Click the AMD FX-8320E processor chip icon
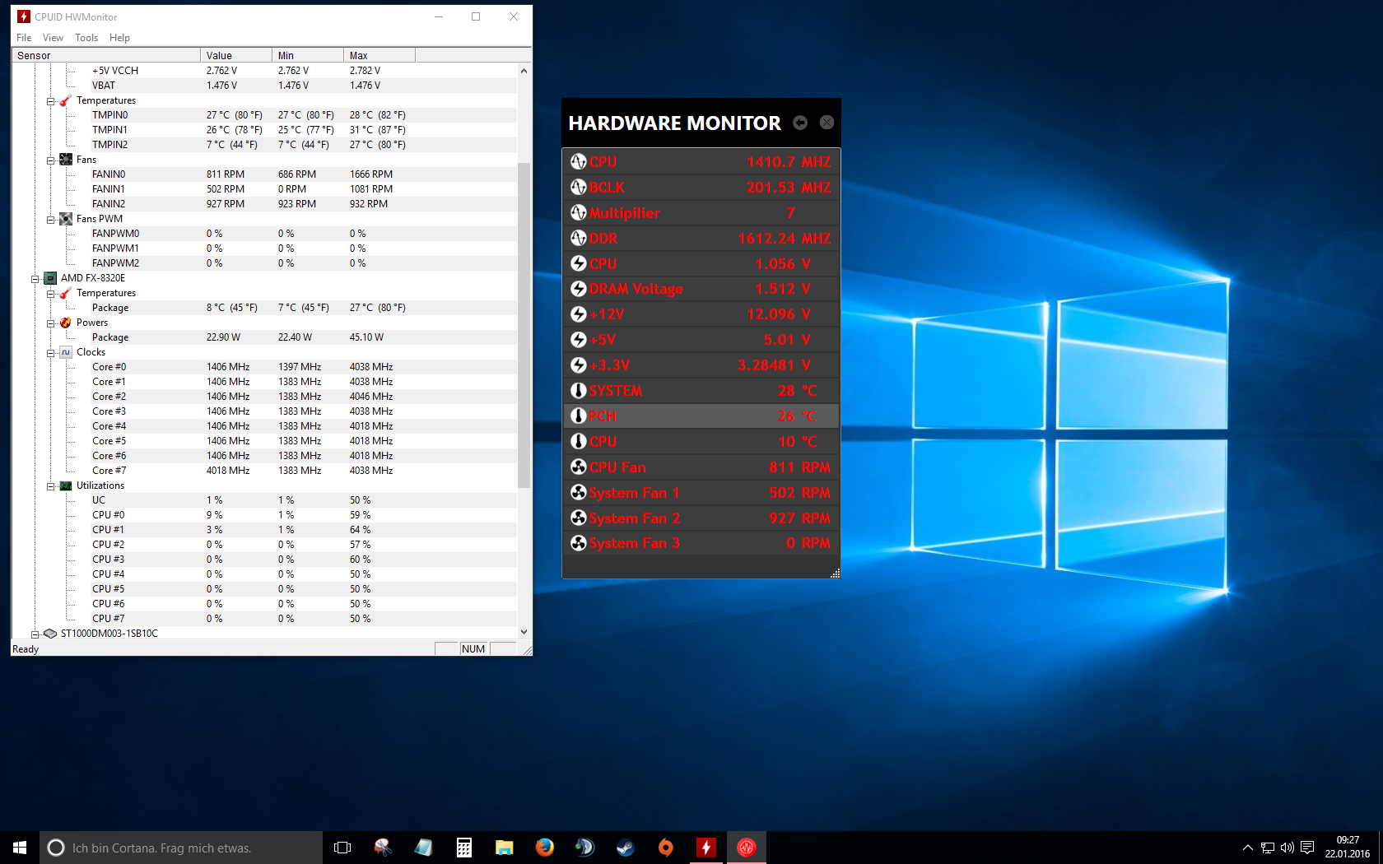Screen dimensions: 1383x864 [50, 278]
